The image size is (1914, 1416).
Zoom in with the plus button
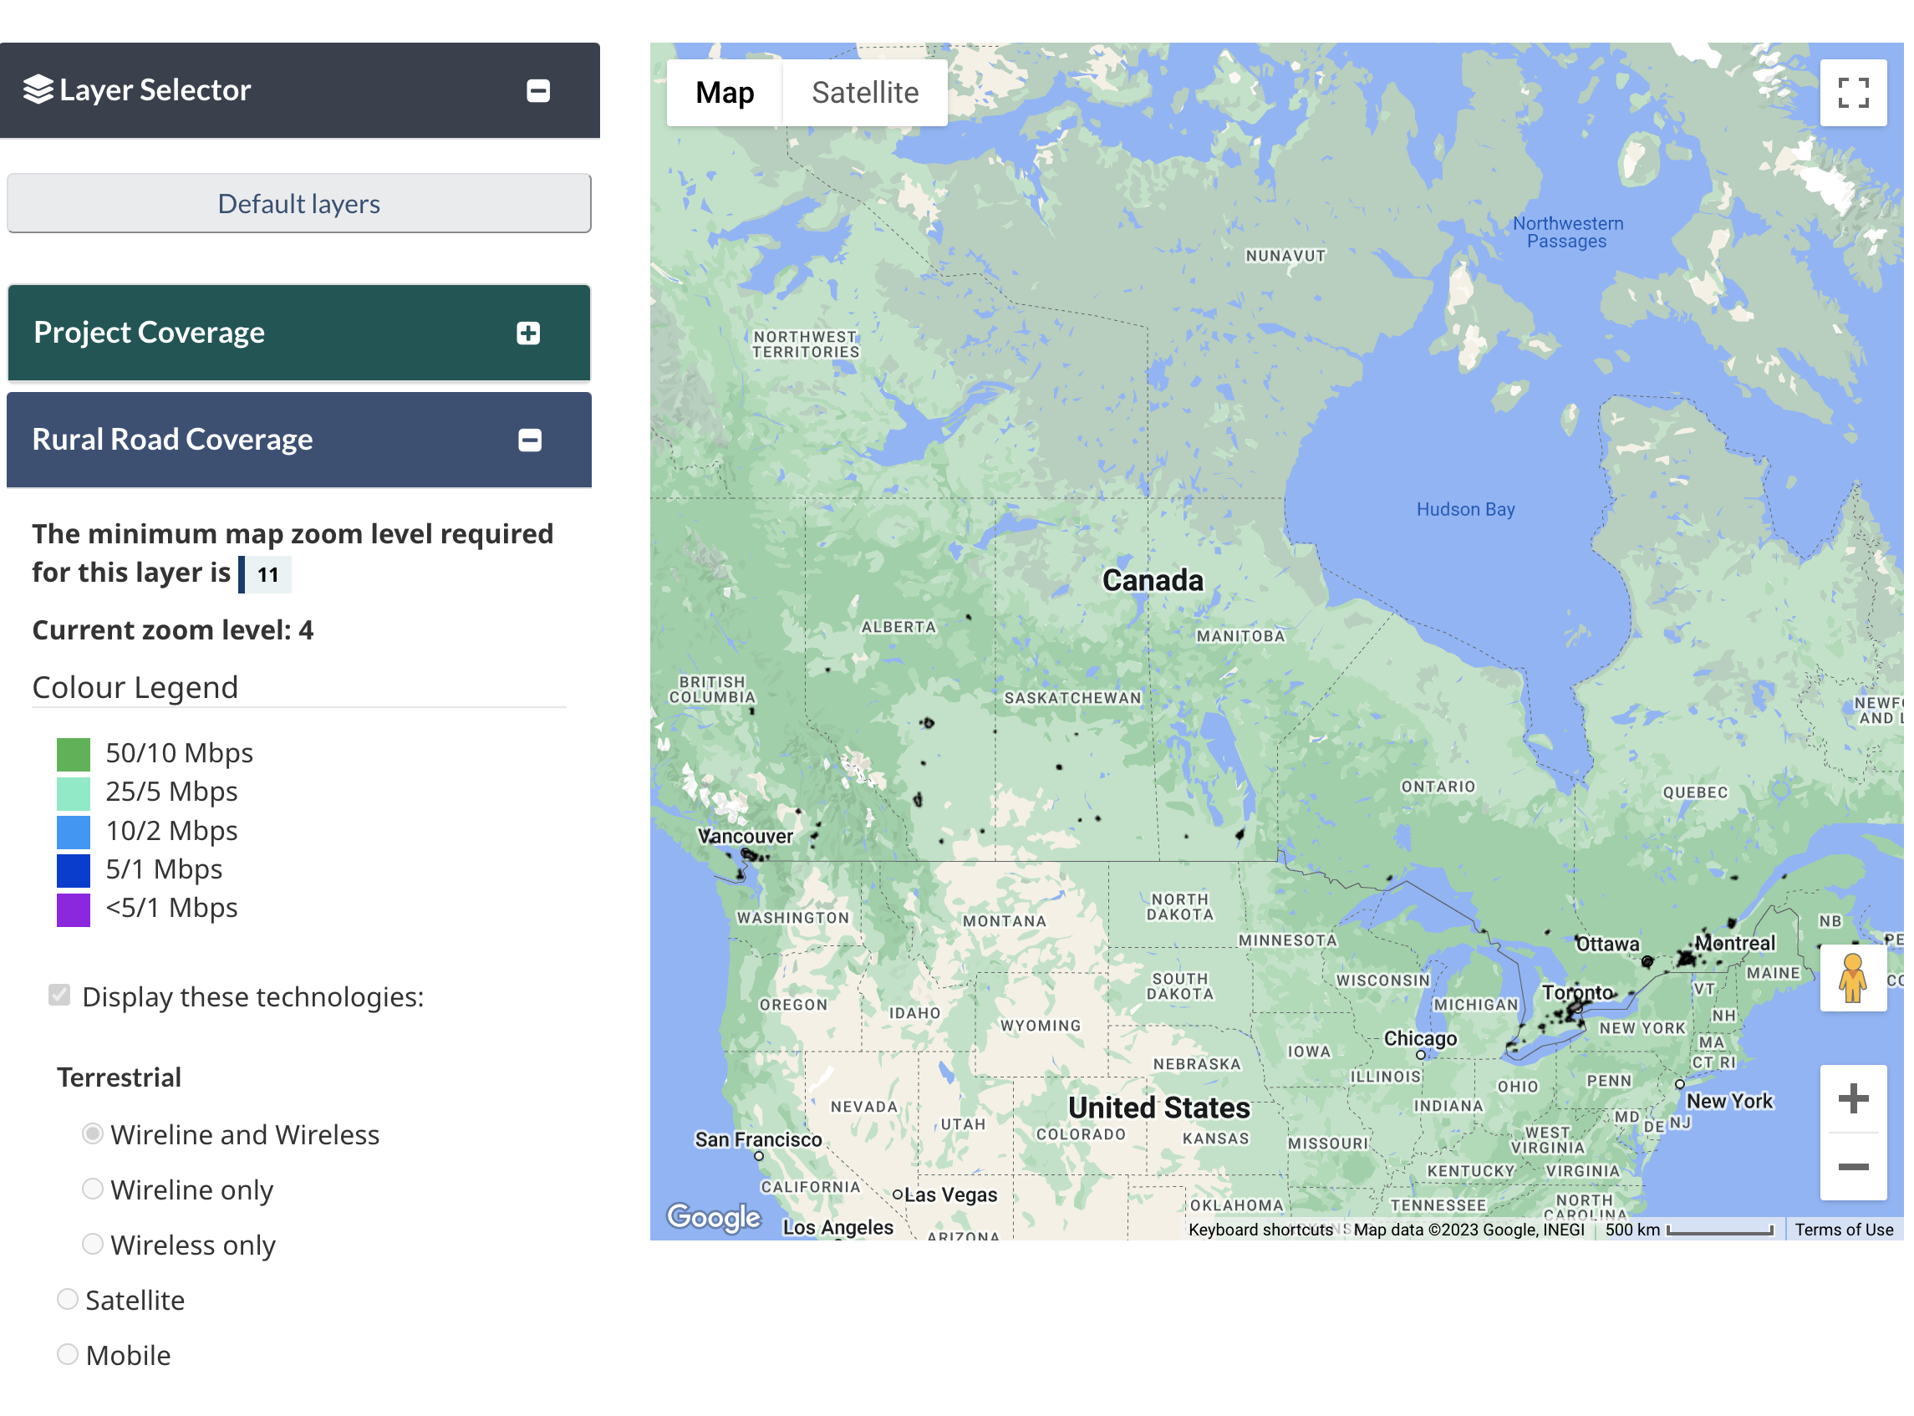coord(1852,1098)
